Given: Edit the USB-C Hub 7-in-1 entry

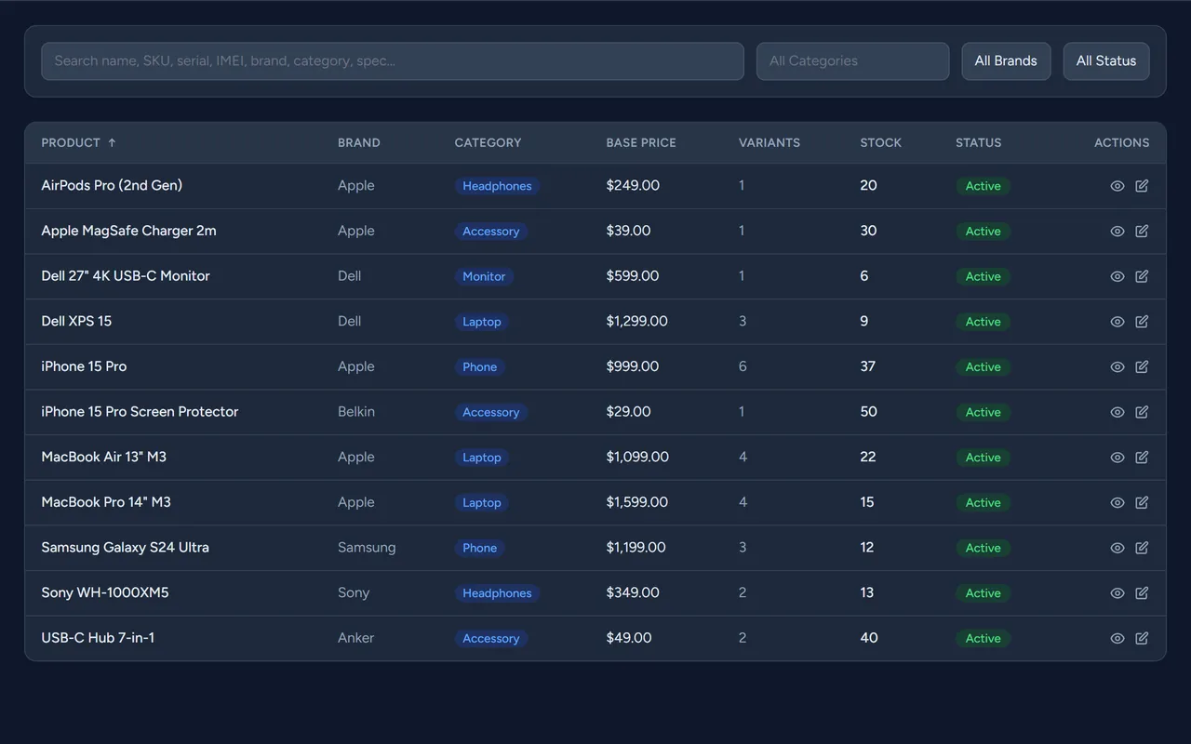Looking at the screenshot, I should tap(1142, 639).
